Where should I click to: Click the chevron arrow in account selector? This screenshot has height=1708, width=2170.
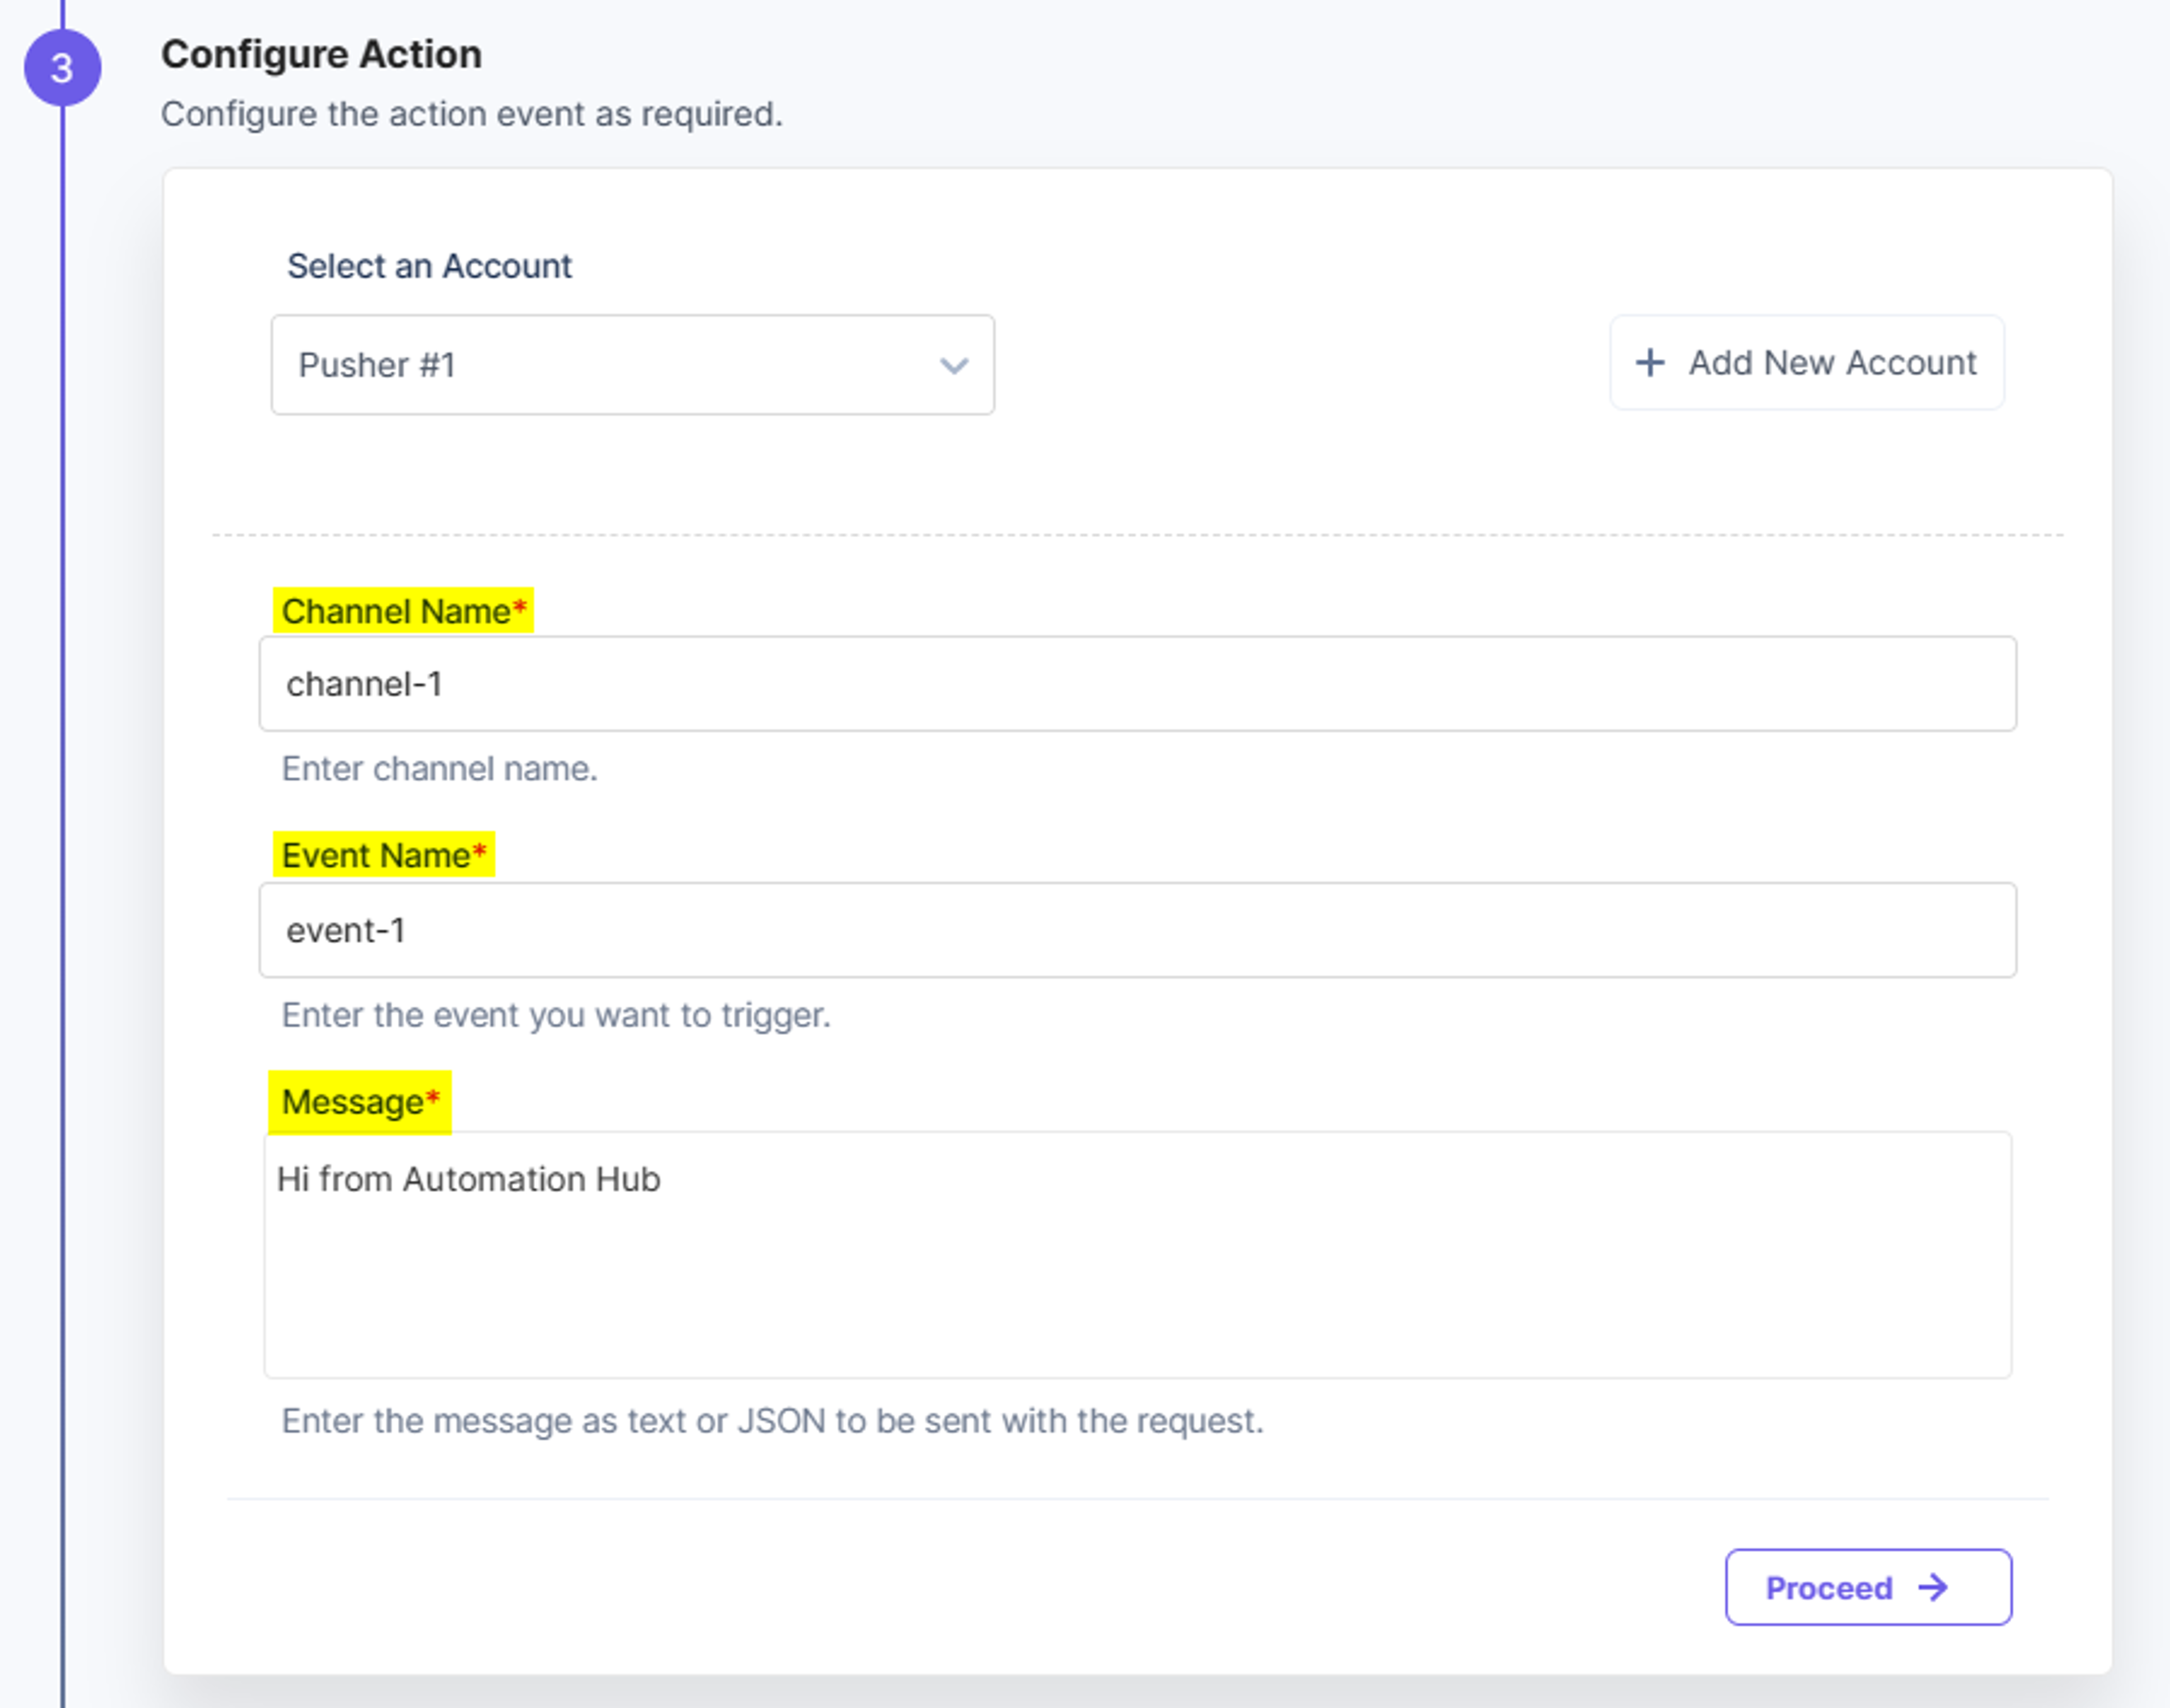(954, 366)
